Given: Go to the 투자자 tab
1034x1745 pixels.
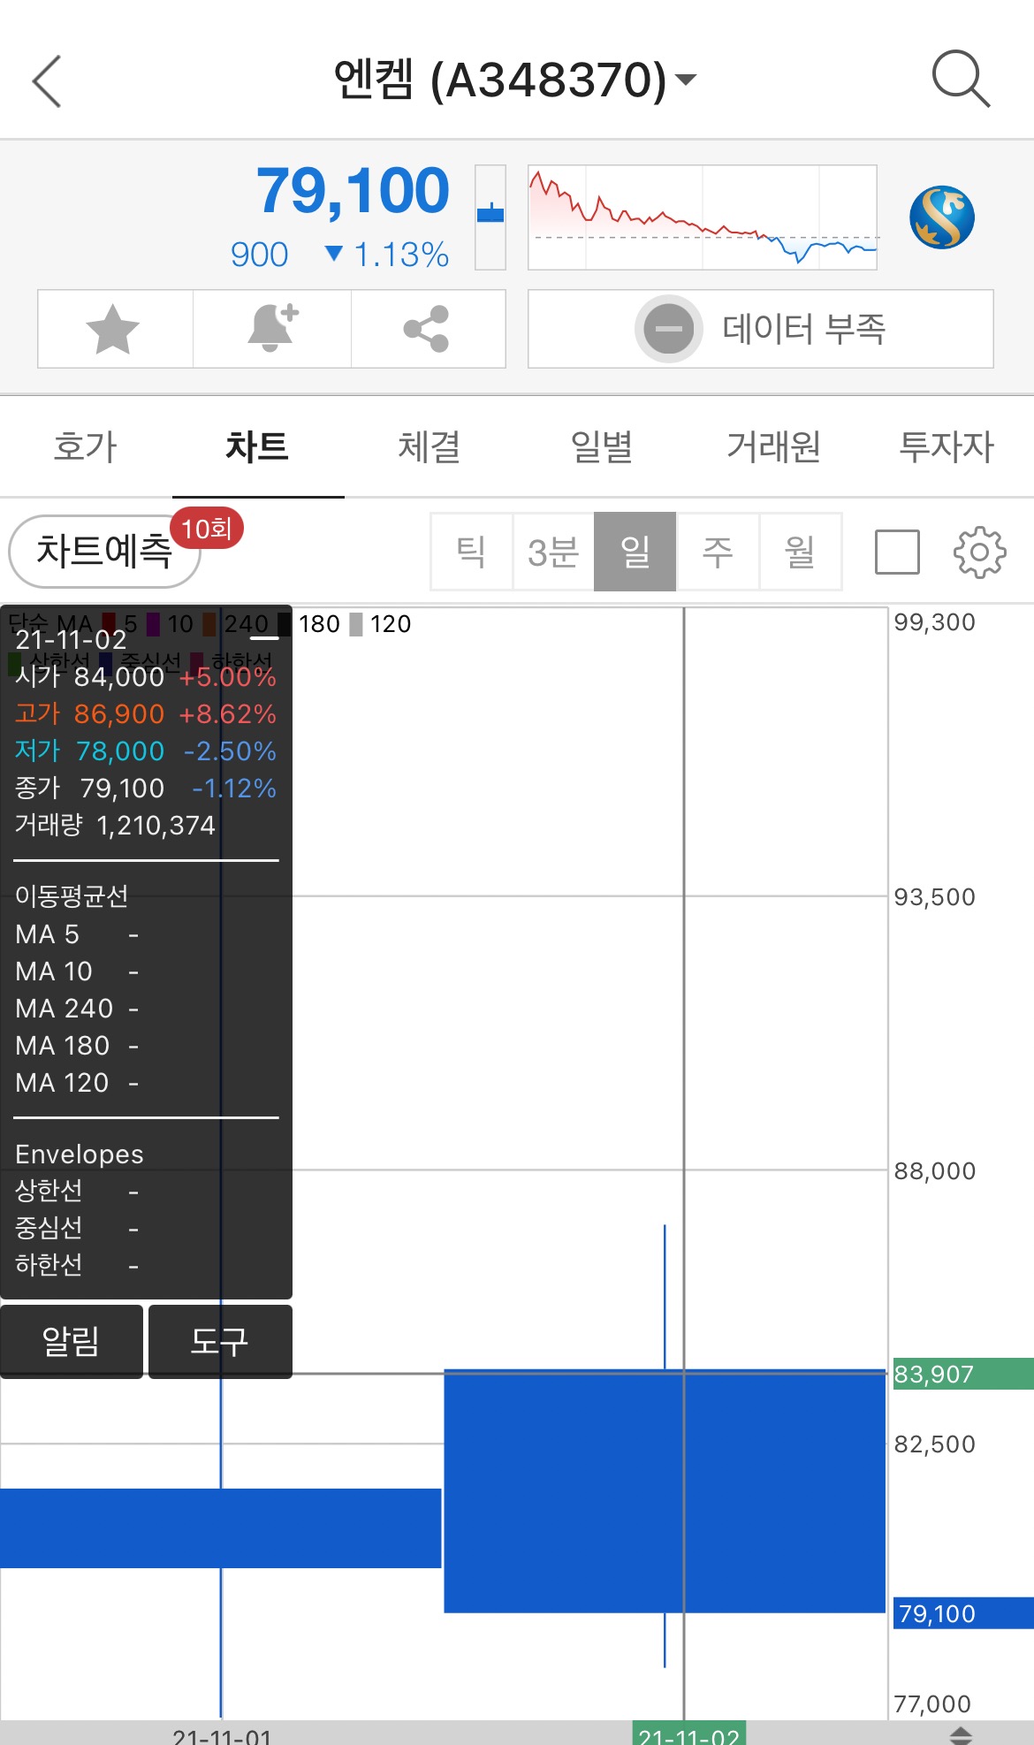Looking at the screenshot, I should pyautogui.click(x=947, y=446).
